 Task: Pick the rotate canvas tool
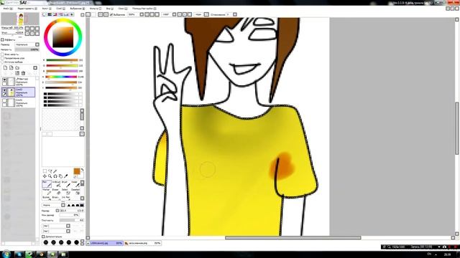click(55, 176)
